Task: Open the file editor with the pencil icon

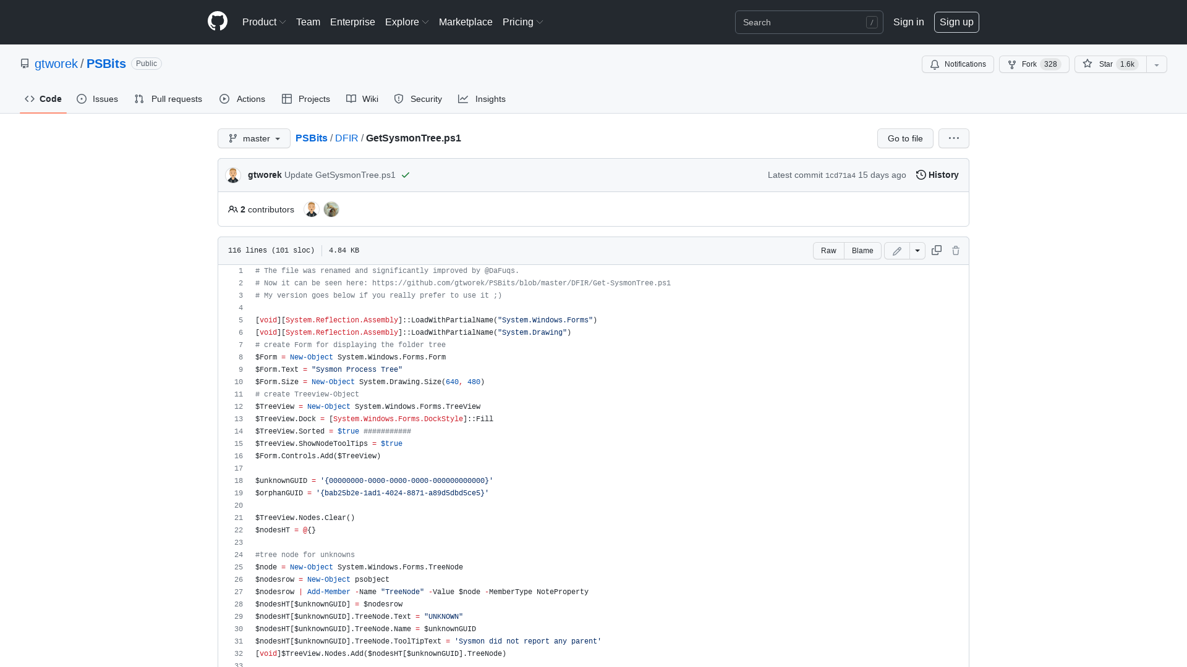Action: [x=896, y=250]
